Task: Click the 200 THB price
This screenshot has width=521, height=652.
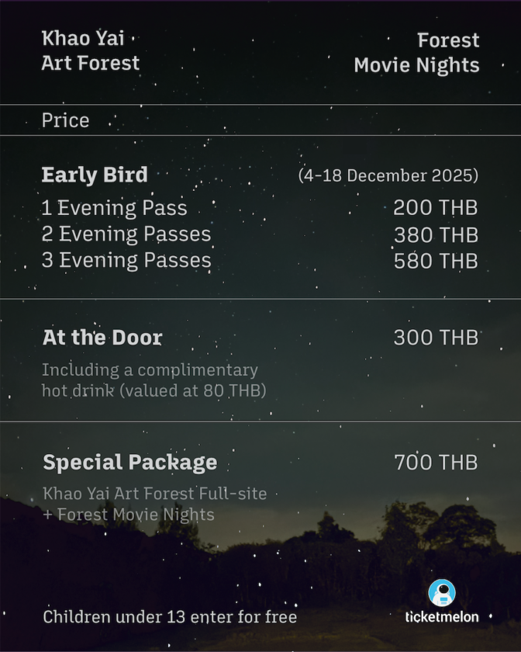Action: coord(435,208)
